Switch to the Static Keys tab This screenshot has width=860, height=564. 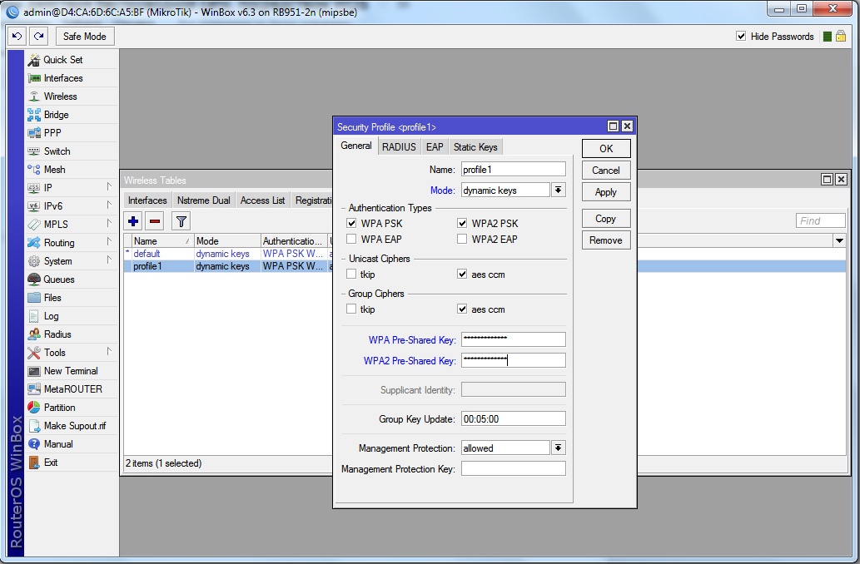click(475, 147)
